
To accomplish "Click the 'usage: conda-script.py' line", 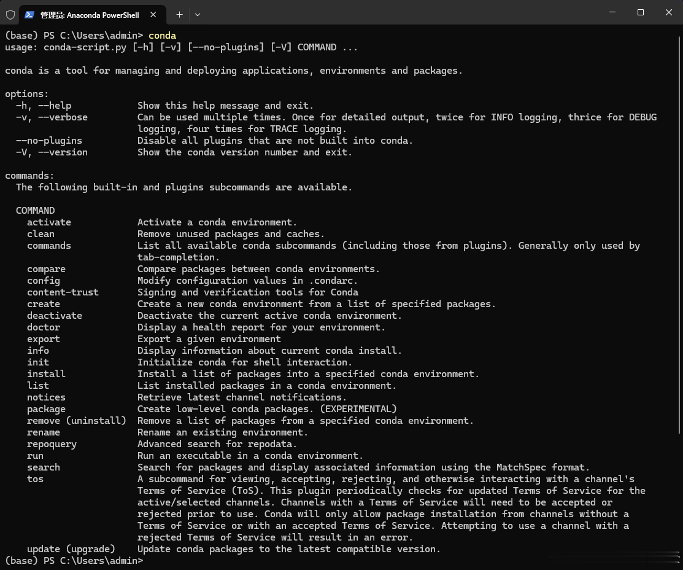I will click(181, 47).
